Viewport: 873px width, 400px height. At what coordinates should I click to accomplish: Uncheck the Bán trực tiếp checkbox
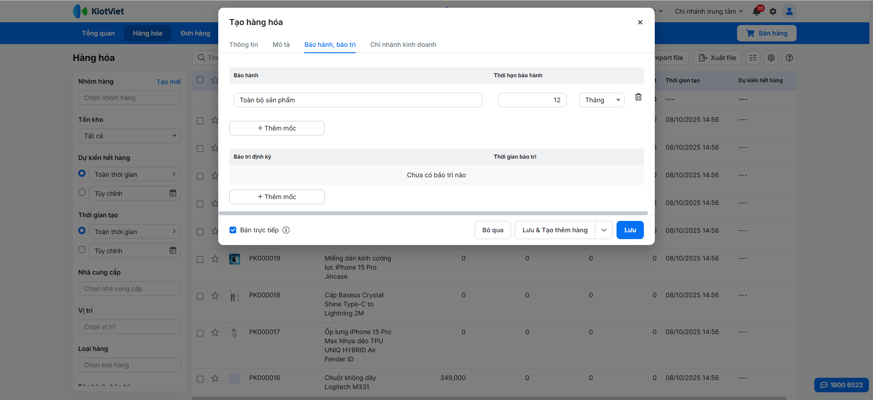pos(233,230)
